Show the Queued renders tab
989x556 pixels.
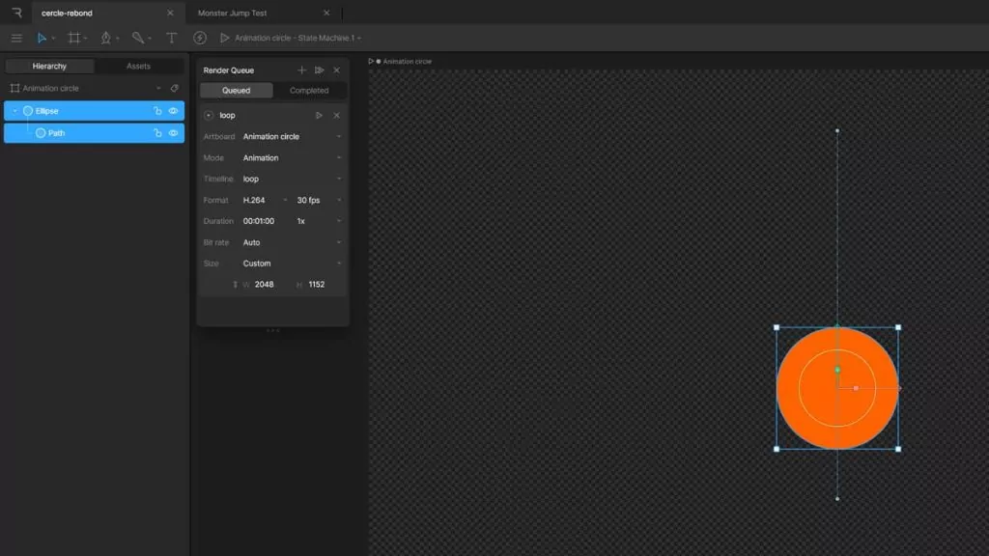pyautogui.click(x=236, y=90)
